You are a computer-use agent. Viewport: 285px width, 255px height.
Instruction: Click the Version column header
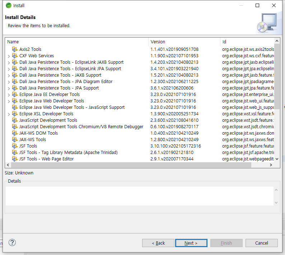tap(184, 42)
